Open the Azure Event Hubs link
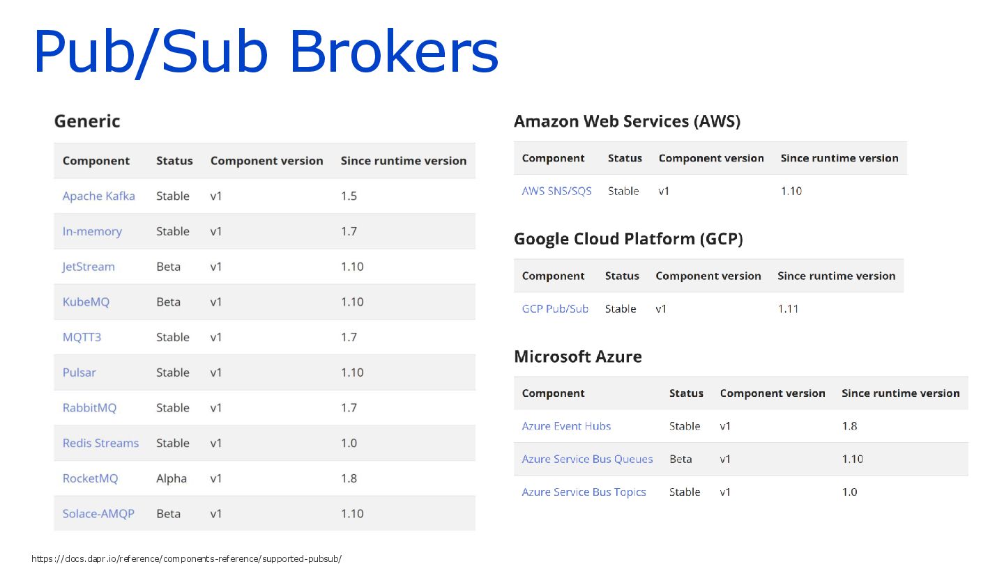The width and height of the screenshot is (1004, 564). (566, 426)
